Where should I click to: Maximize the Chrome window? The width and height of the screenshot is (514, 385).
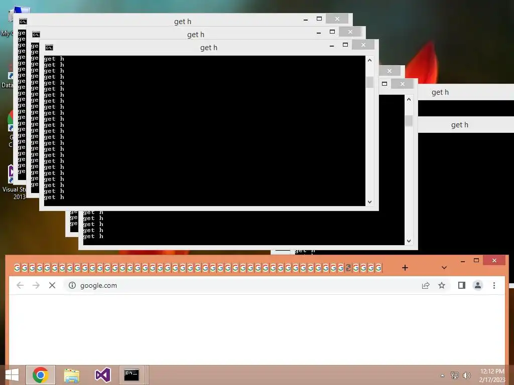point(476,260)
